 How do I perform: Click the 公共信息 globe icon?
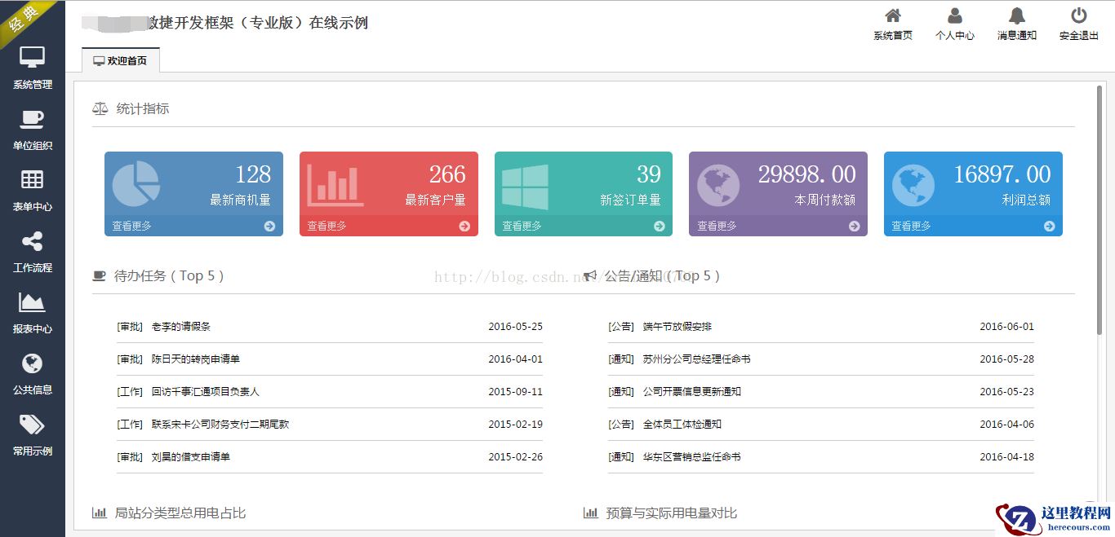32,363
